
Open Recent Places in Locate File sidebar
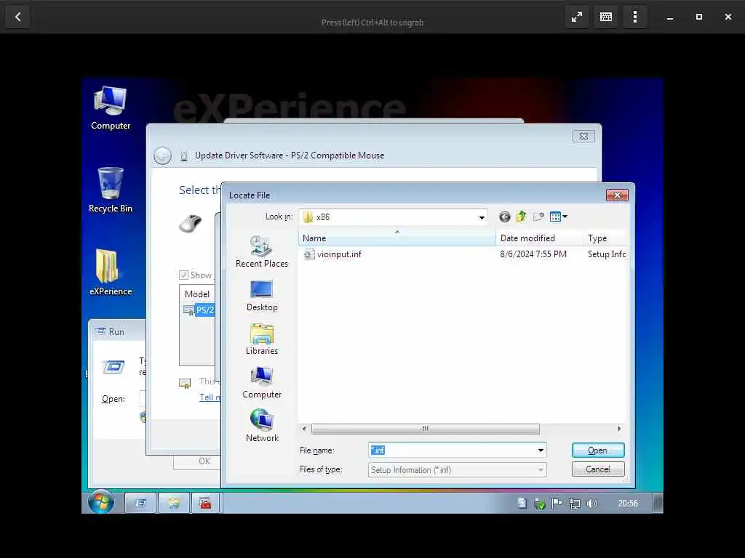point(262,251)
